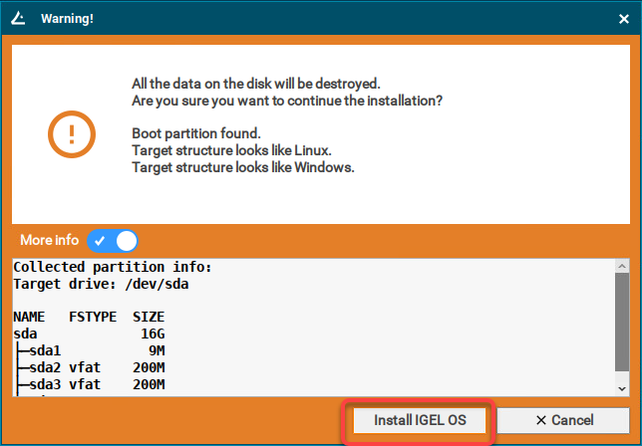The image size is (642, 446).
Task: Turn off the More info toggle
Action: 113,241
